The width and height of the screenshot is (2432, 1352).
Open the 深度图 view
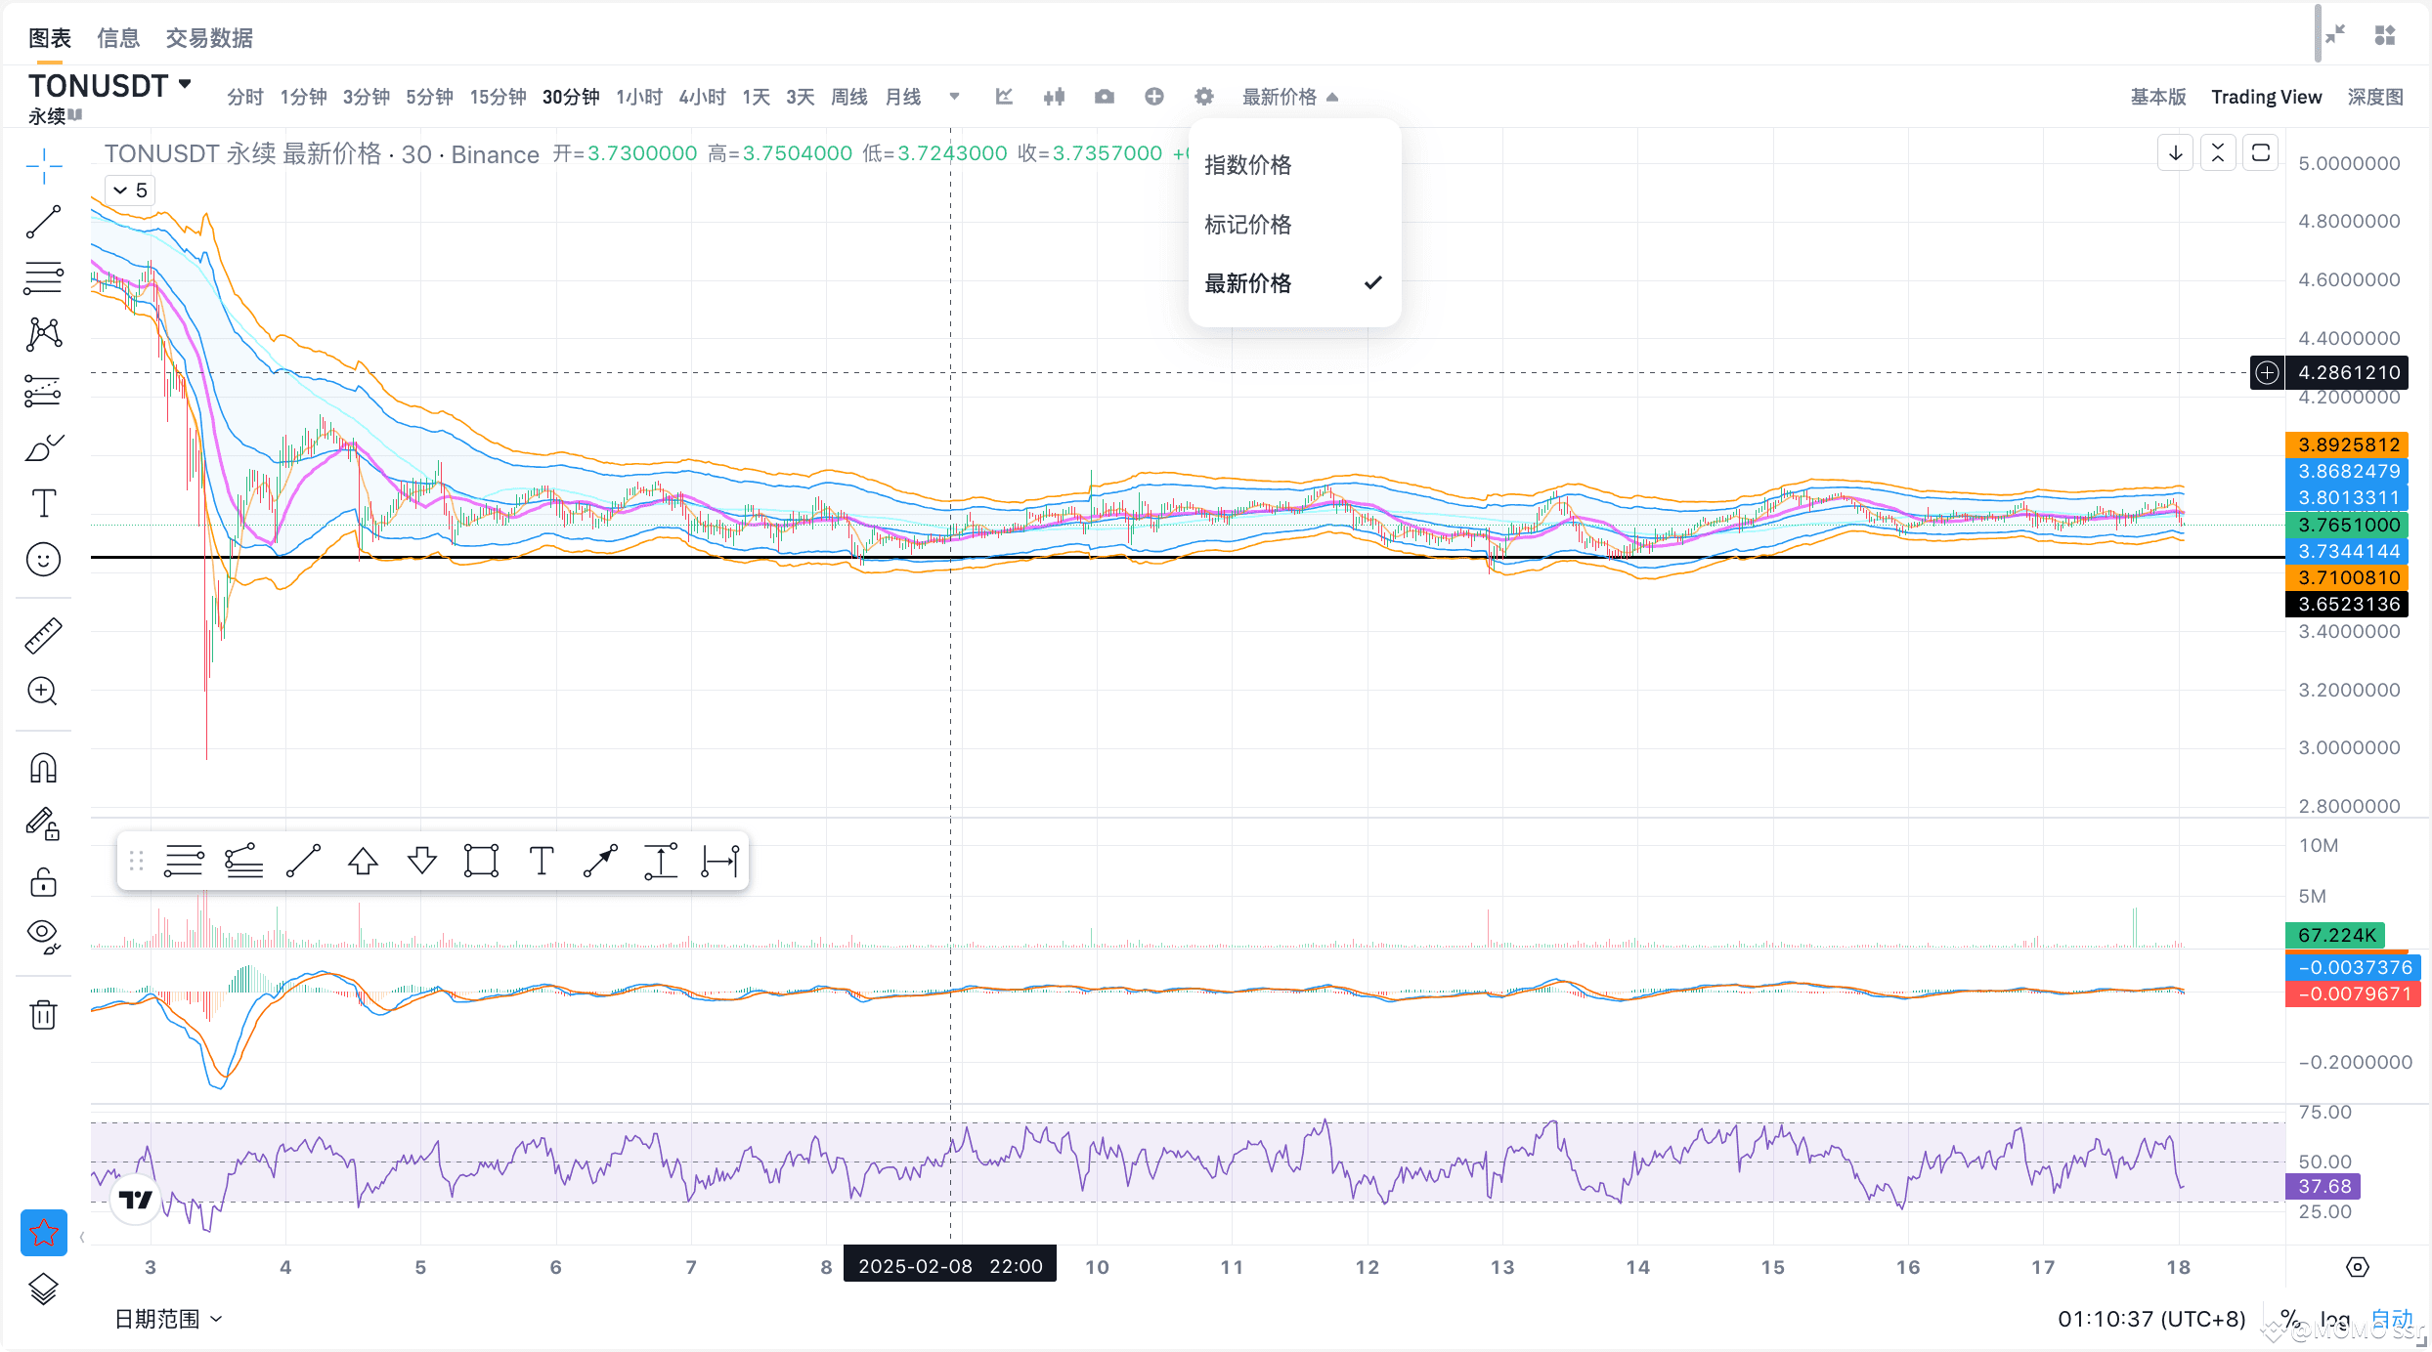coord(2375,96)
